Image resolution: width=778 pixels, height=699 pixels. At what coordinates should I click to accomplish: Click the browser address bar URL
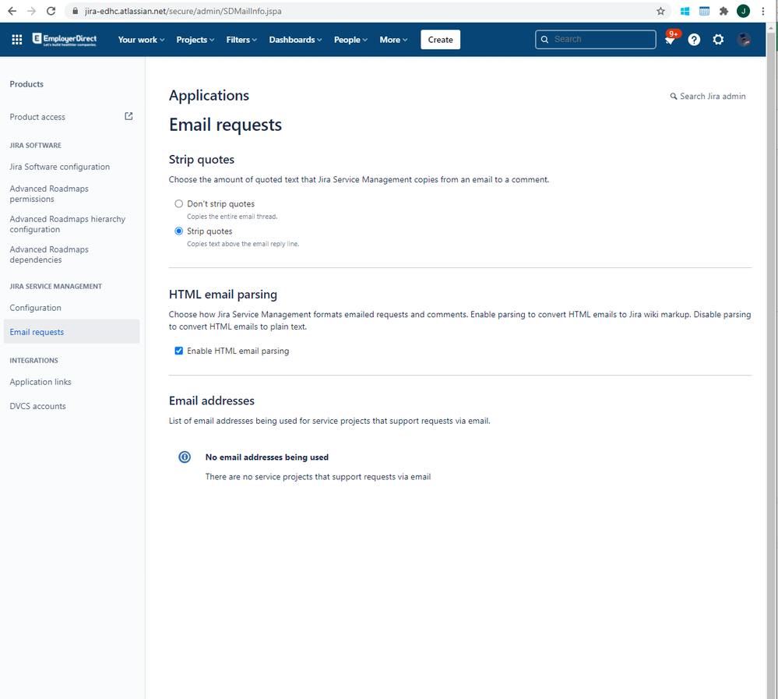coord(183,11)
